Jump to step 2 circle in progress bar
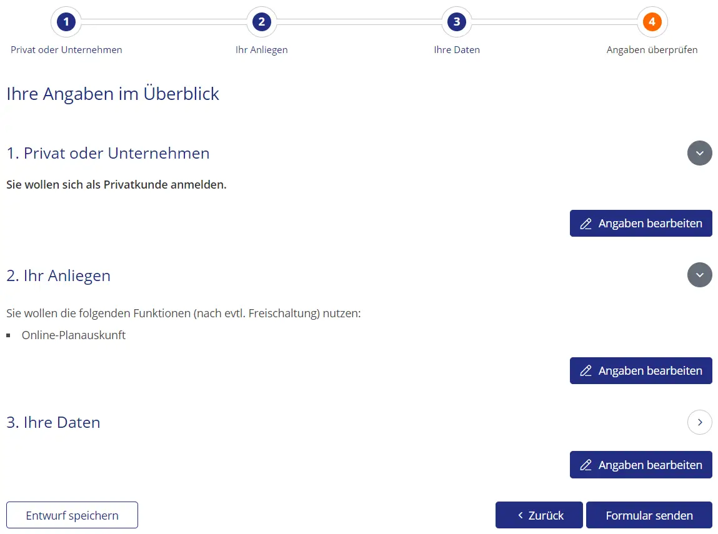Viewport: 718px width, 534px height. click(261, 22)
